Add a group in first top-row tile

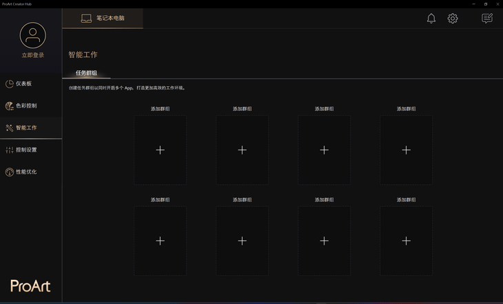pos(160,150)
